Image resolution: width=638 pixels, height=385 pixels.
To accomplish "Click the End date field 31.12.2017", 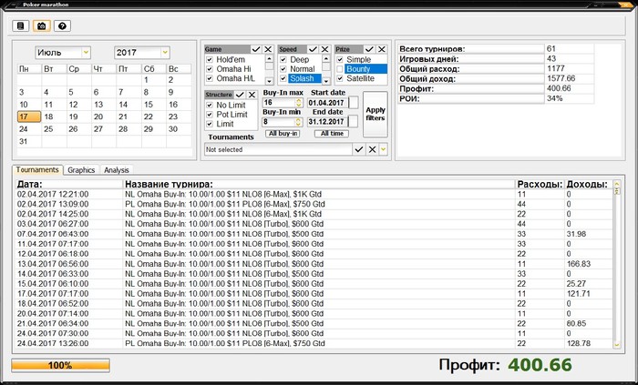I will tap(327, 122).
